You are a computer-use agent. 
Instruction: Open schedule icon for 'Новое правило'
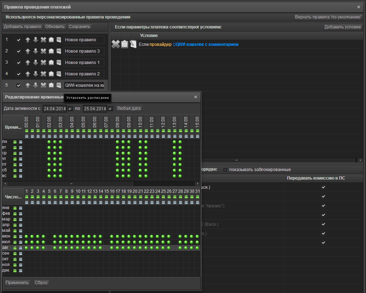[x=59, y=40]
